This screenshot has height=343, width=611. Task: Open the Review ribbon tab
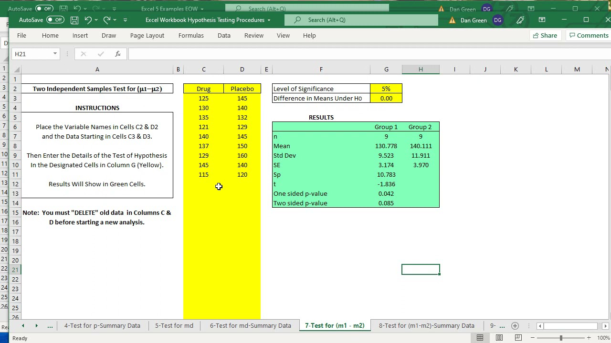(x=254, y=35)
